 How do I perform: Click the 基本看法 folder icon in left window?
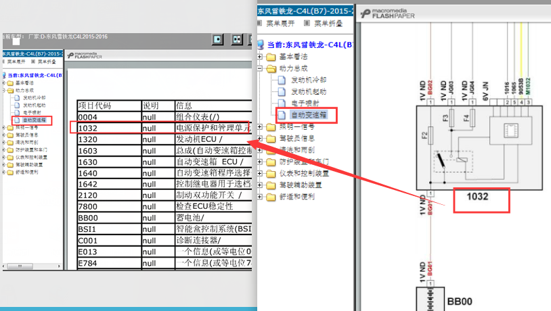point(10,83)
